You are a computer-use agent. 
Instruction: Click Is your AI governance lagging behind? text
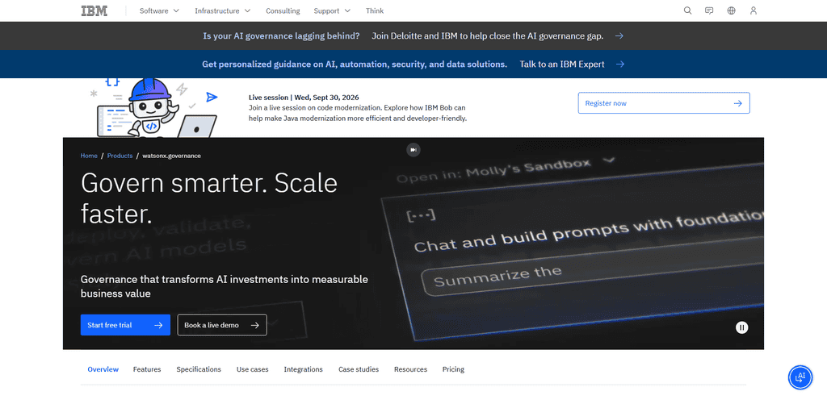pyautogui.click(x=281, y=35)
